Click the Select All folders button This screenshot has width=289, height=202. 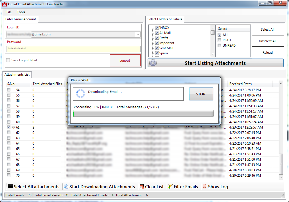click(x=268, y=29)
